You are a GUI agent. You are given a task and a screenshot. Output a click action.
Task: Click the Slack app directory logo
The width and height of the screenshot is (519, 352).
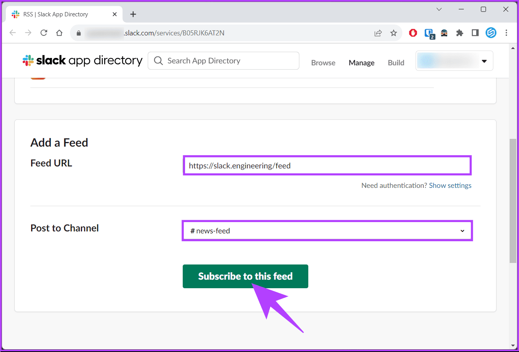pos(82,61)
